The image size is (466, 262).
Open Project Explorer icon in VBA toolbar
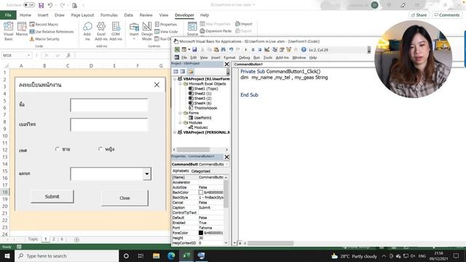(275, 49)
